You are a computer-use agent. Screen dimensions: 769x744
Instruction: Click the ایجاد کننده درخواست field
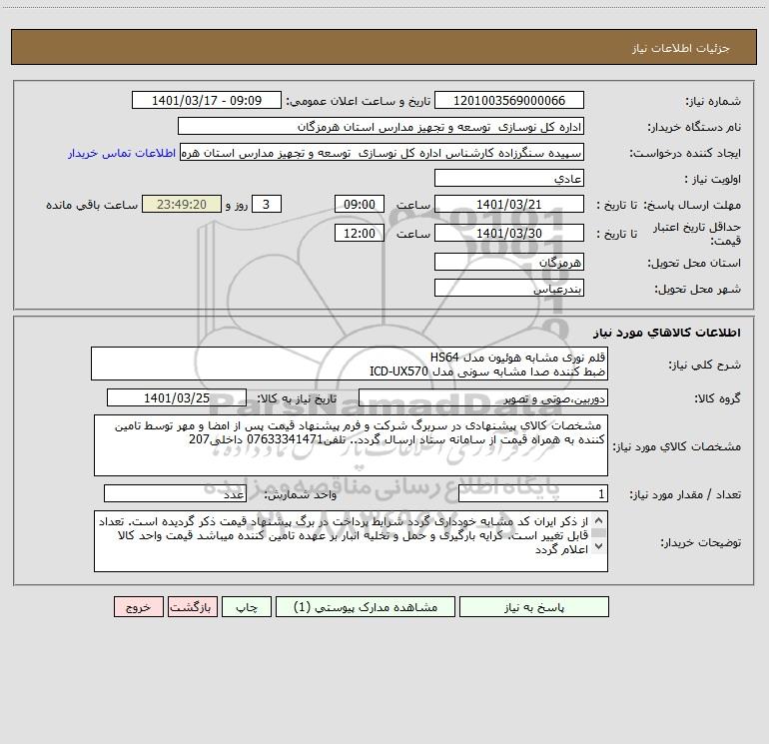tap(383, 152)
